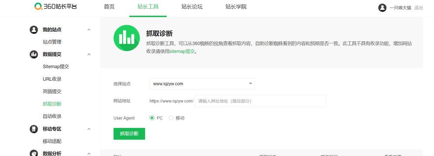Open 死链提交 in the sidebar
Image resolution: width=434 pixels, height=156 pixels.
pos(52,91)
